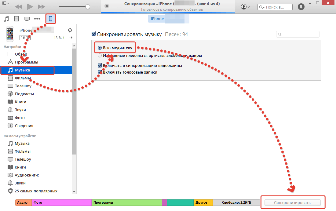
Task: Click the music search field in content pane
Action: pos(298,34)
